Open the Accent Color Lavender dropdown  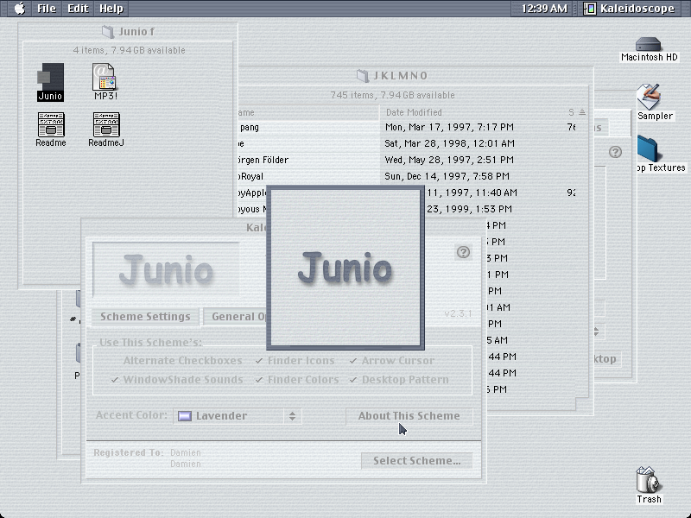[x=238, y=416]
